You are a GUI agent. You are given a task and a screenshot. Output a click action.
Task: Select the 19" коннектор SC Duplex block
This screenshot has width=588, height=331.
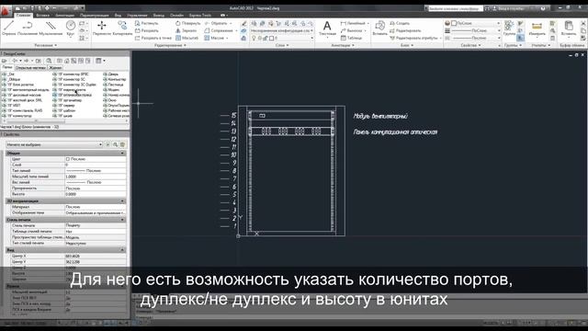tap(74, 85)
